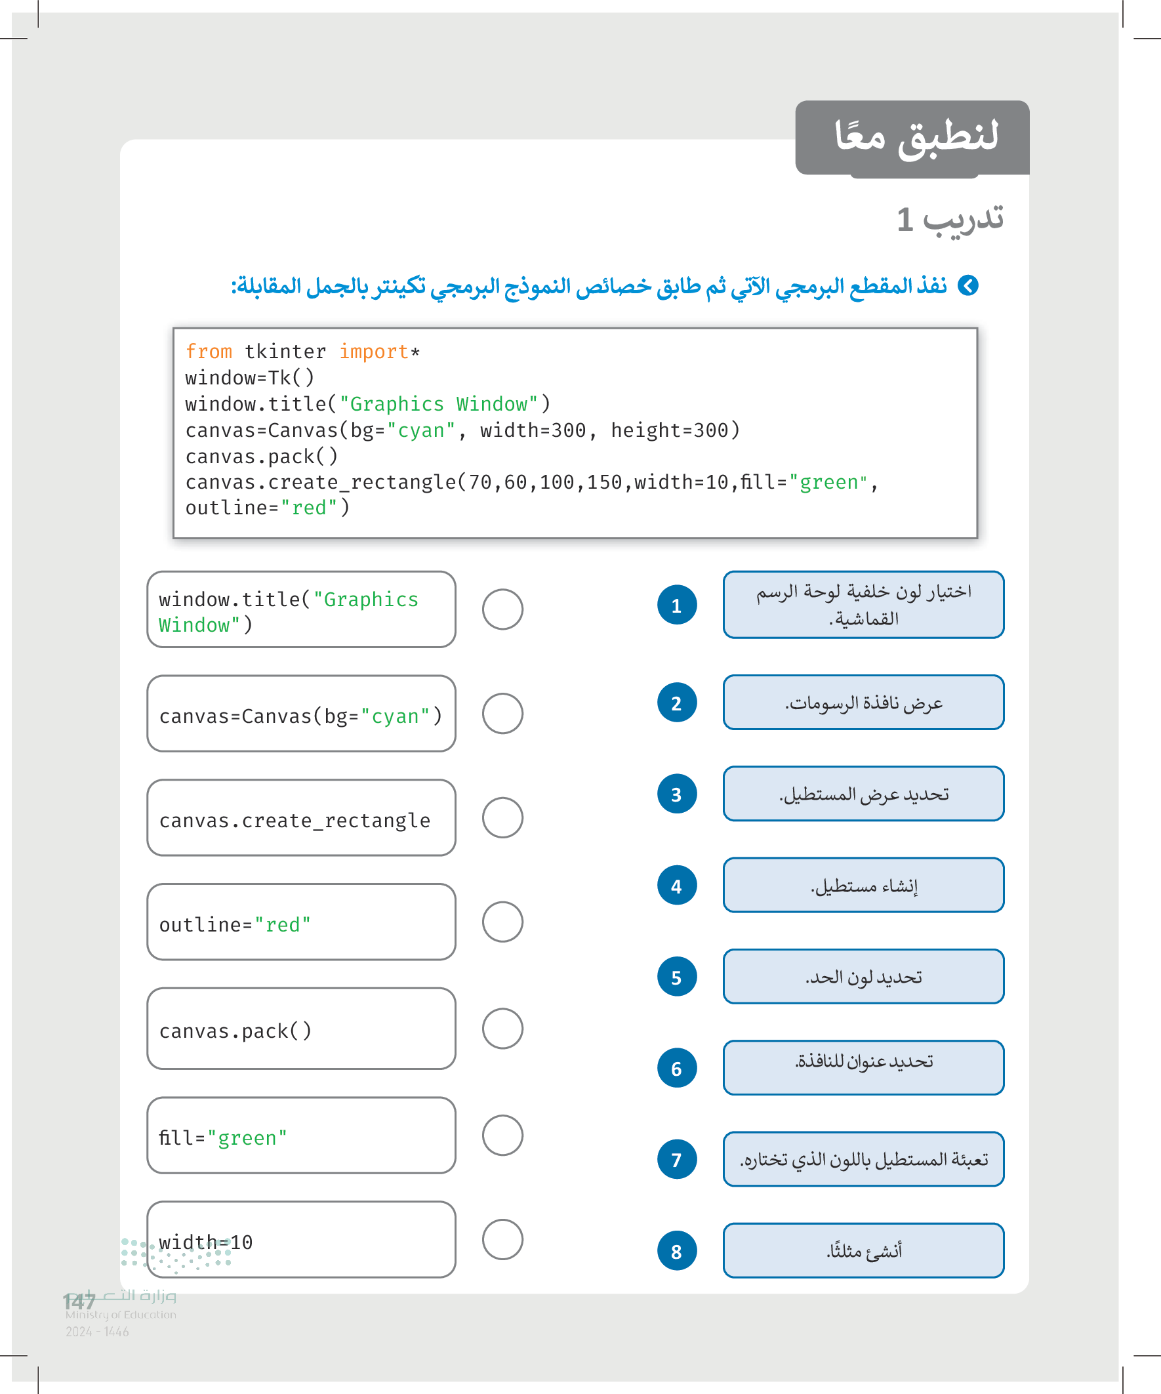This screenshot has height=1394, width=1161.
Task: Select the circle next to canvas.pack()
Action: [x=502, y=1028]
